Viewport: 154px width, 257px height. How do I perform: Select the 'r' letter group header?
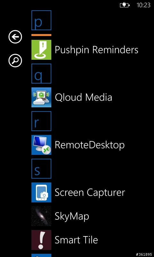(41, 121)
